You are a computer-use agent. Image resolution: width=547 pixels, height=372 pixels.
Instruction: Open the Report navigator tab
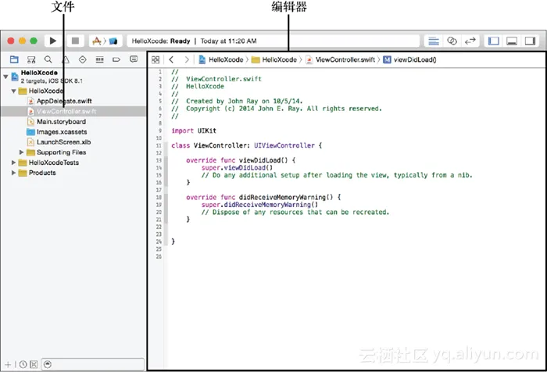(x=134, y=59)
